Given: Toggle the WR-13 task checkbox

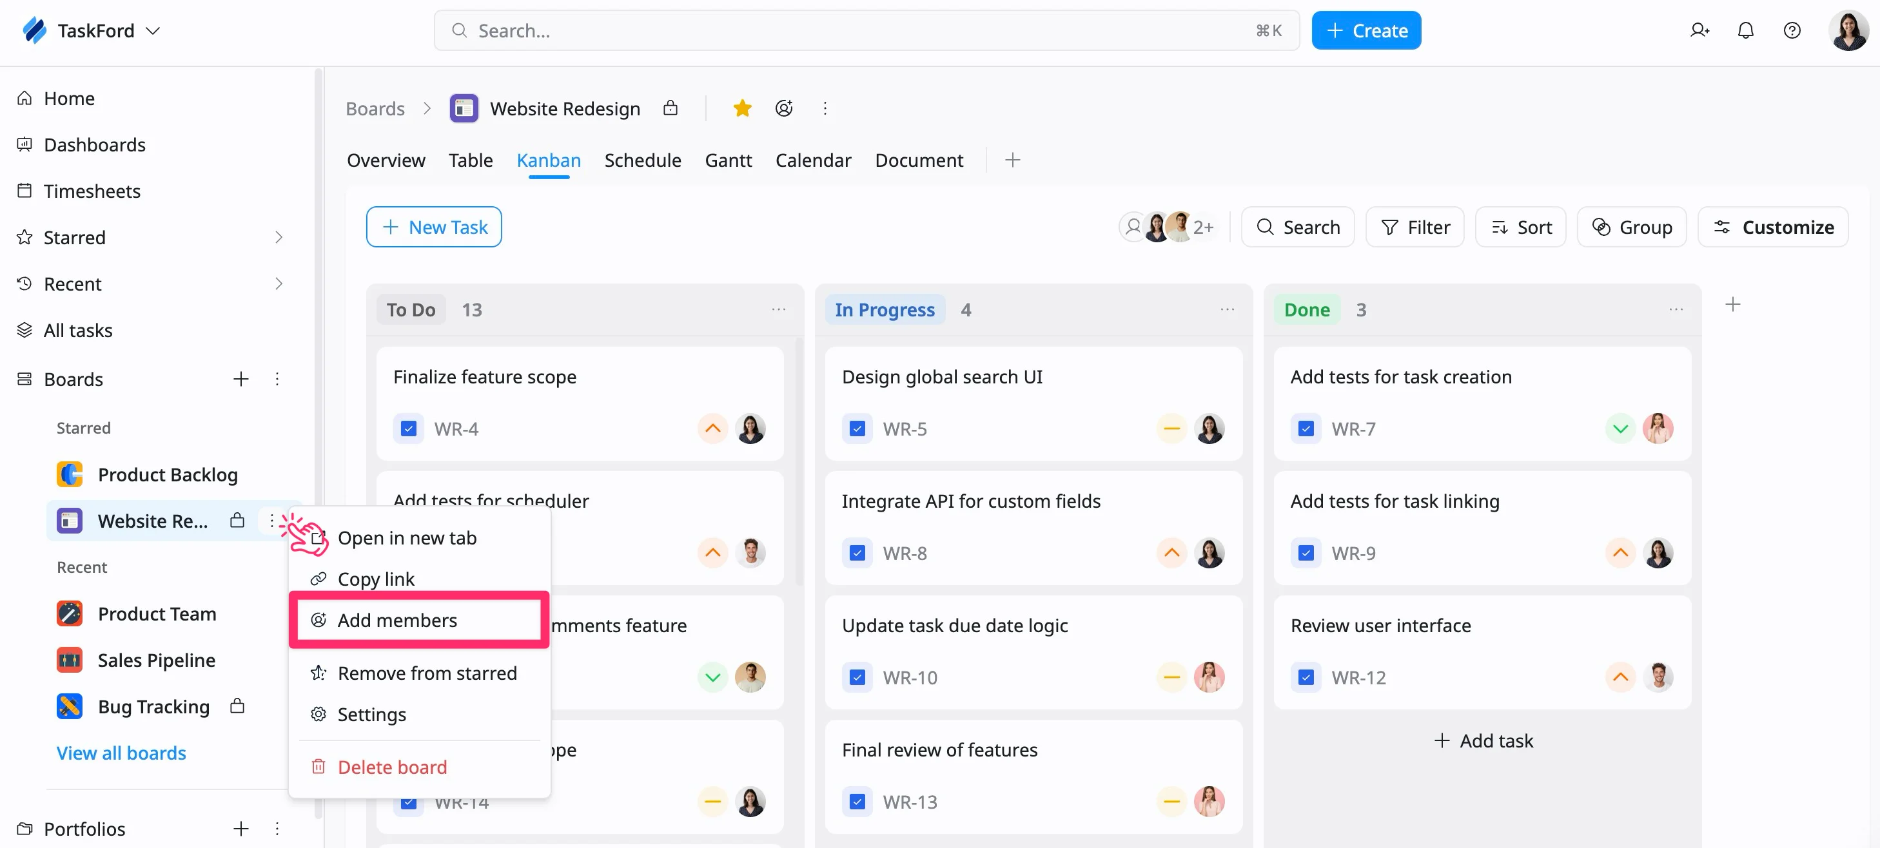Looking at the screenshot, I should (x=857, y=802).
